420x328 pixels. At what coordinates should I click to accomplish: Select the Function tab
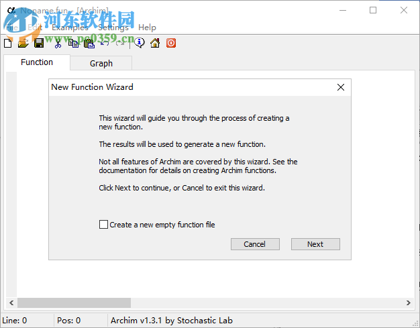[37, 62]
